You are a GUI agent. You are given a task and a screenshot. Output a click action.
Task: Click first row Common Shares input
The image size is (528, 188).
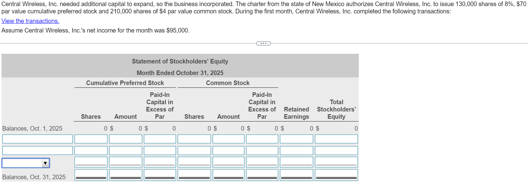(x=194, y=139)
